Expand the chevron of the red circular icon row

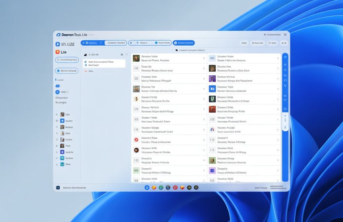pyautogui.click(x=204, y=140)
